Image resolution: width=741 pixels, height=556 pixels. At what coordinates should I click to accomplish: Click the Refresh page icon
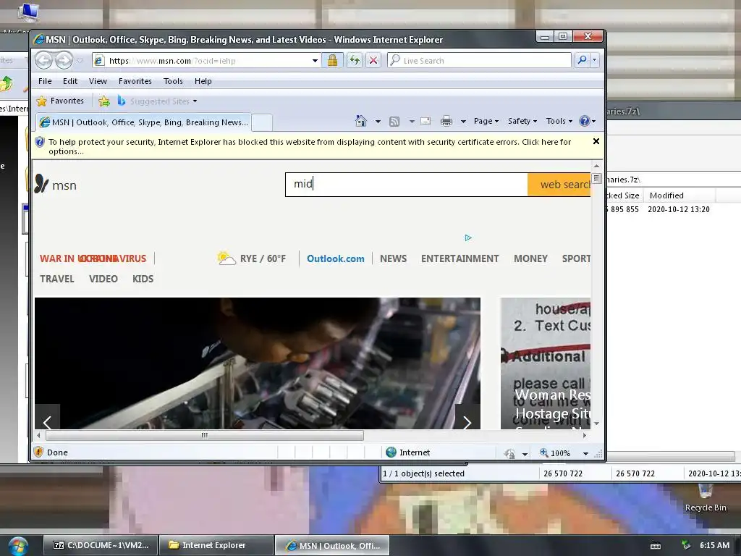[x=354, y=61]
